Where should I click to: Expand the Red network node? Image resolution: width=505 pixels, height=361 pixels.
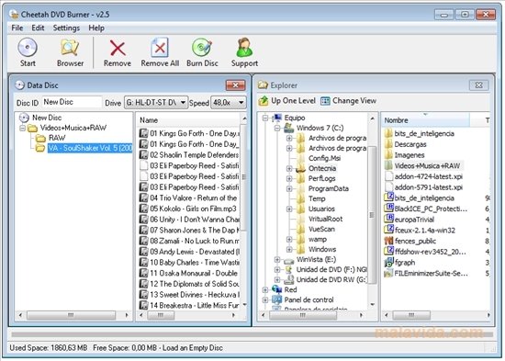pyautogui.click(x=265, y=289)
